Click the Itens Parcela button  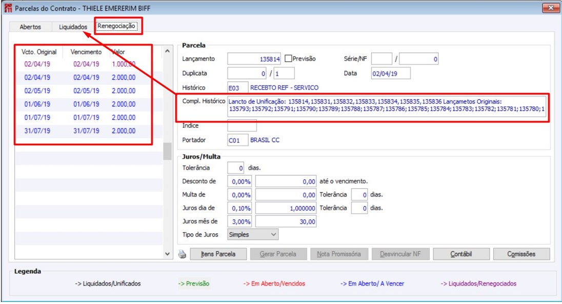click(218, 254)
